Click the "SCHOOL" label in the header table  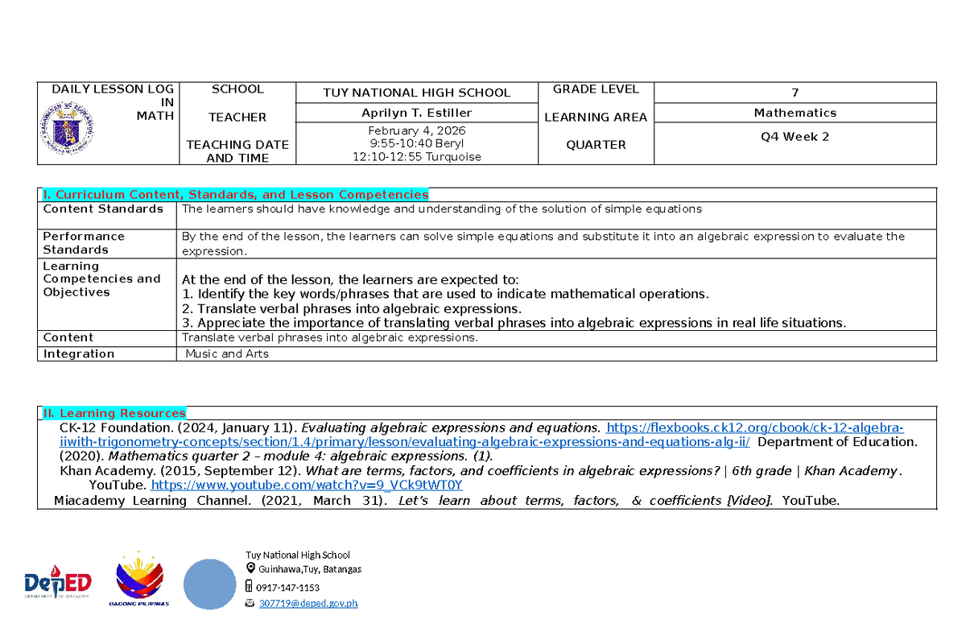click(x=237, y=89)
